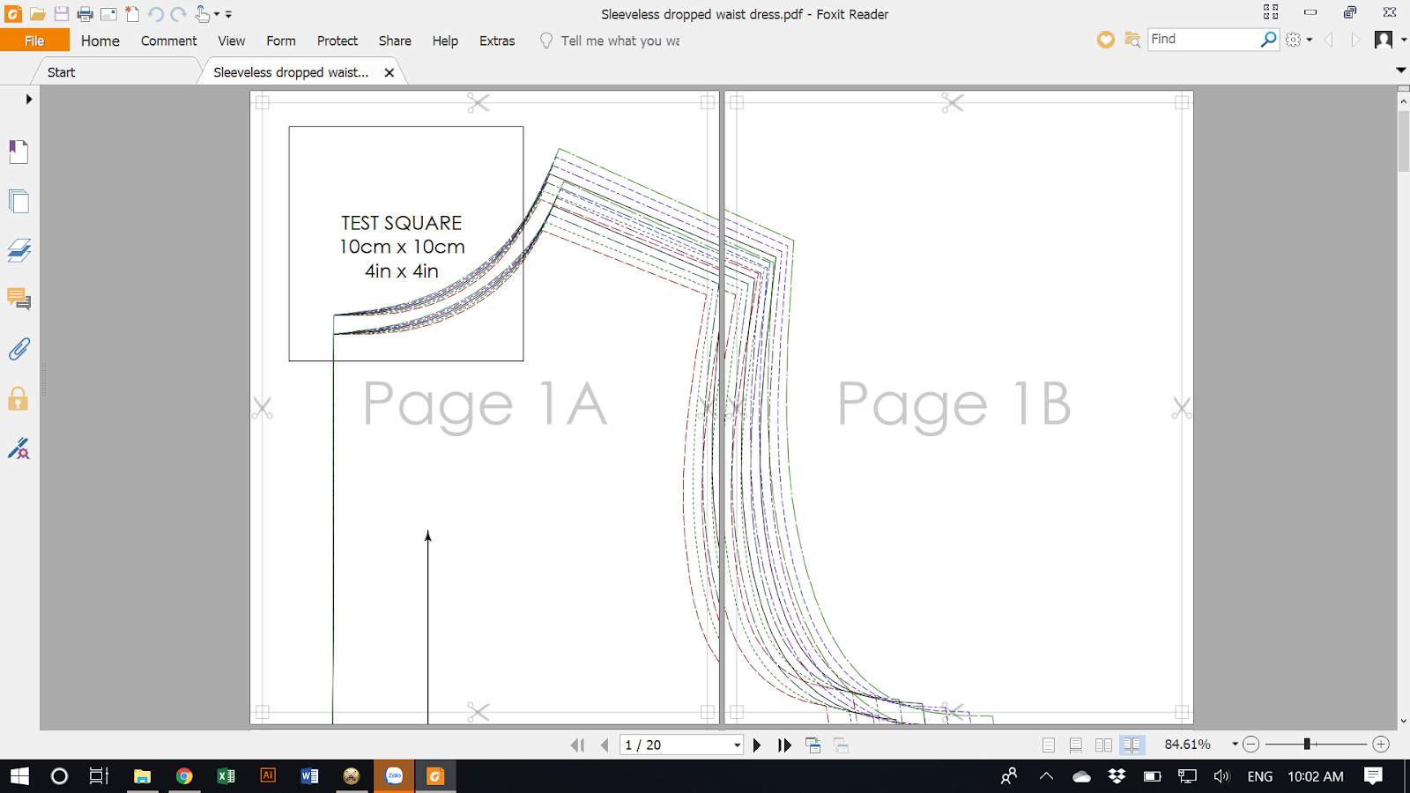
Task: Go to the next page of the PDF
Action: tap(757, 745)
